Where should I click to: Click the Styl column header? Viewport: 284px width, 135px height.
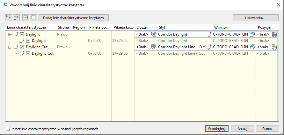tap(184, 27)
